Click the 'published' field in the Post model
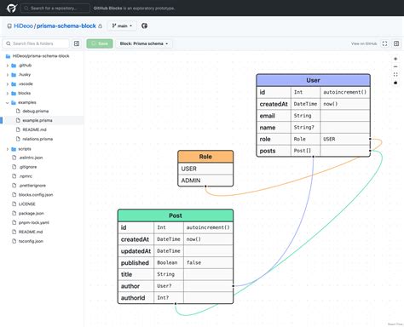The image size is (404, 327). (176, 263)
